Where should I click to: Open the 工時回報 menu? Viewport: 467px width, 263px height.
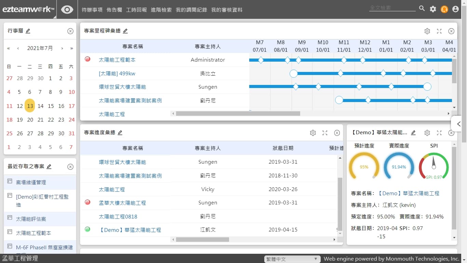point(136,10)
